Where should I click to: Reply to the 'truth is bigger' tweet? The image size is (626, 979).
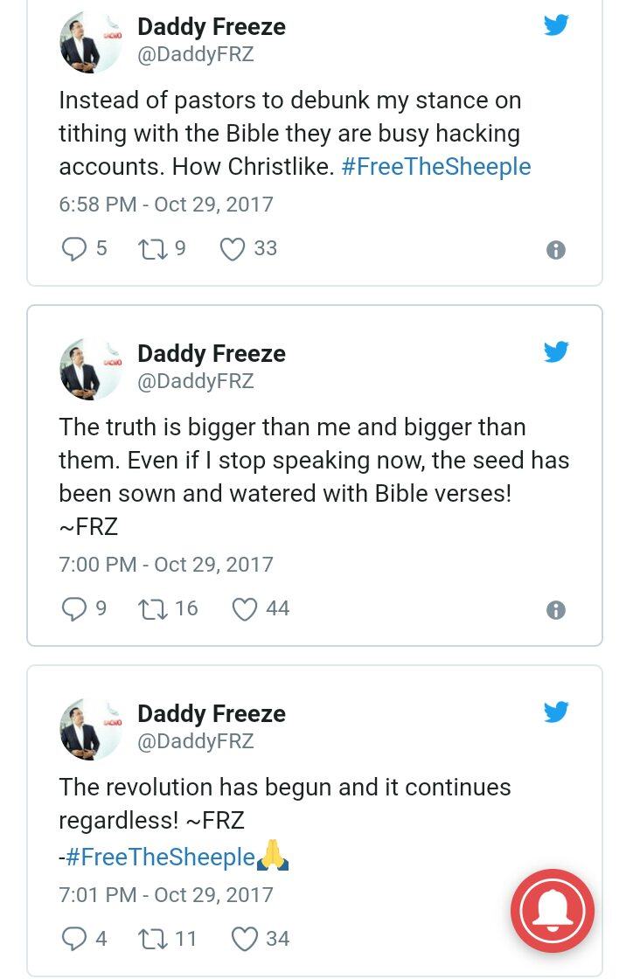pyautogui.click(x=73, y=608)
